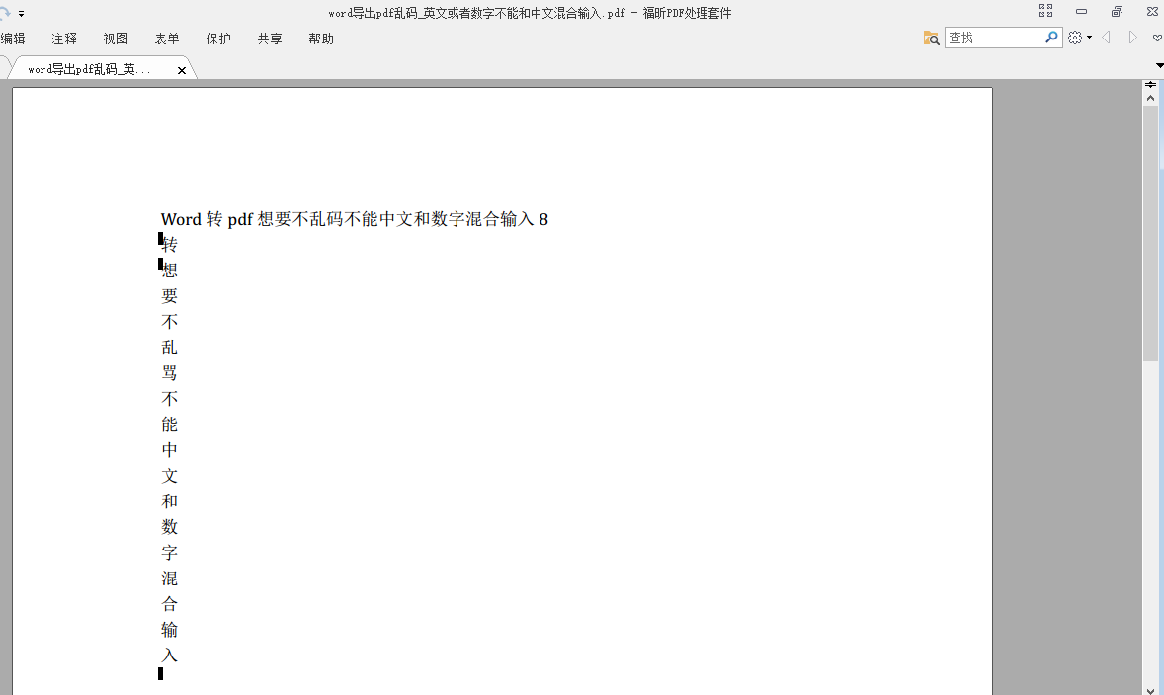1164x695 pixels.
Task: Open advanced search via folder-magnifier icon
Action: coord(931,38)
